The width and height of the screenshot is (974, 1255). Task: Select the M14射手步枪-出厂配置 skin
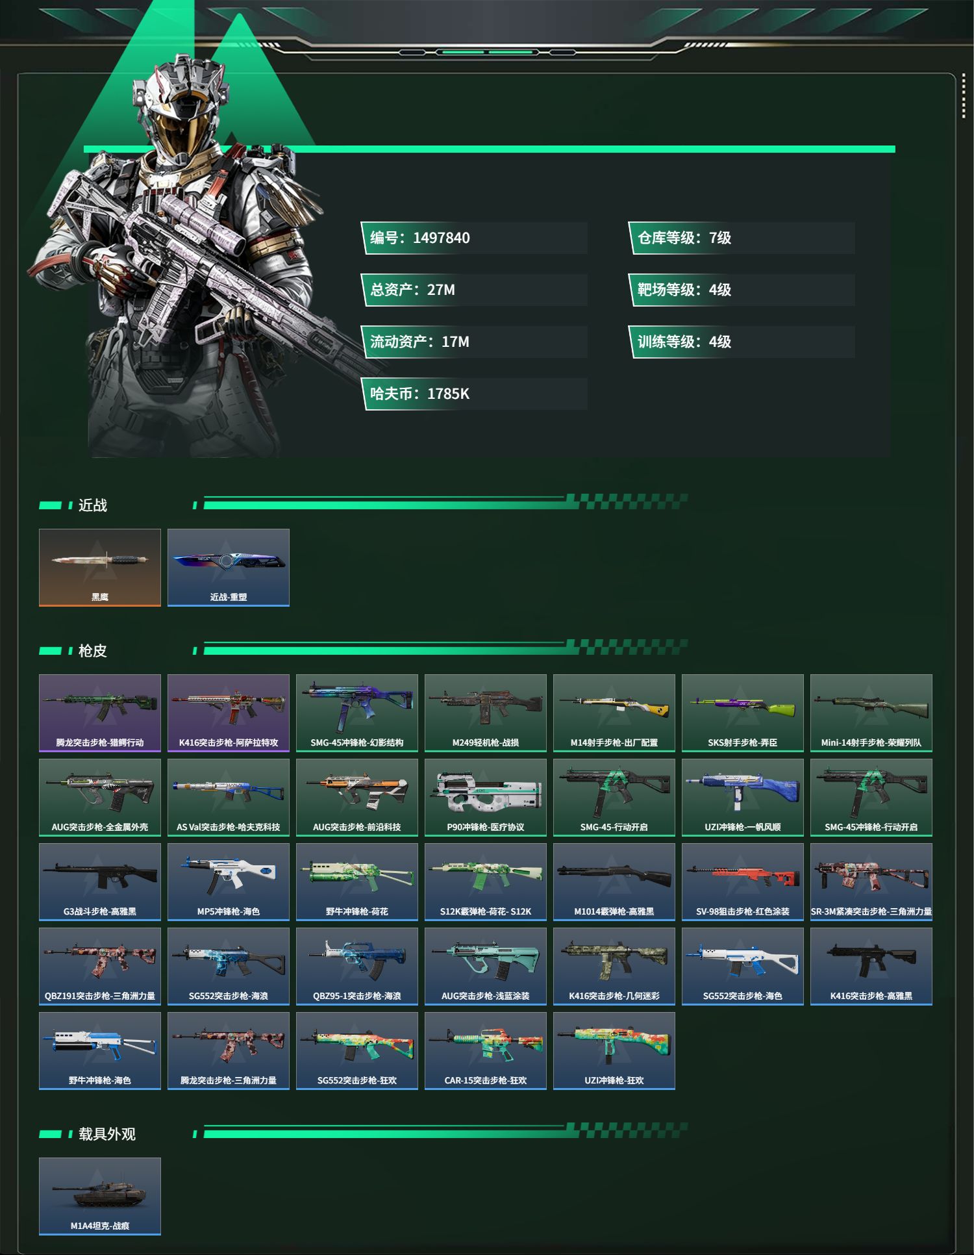(x=614, y=713)
